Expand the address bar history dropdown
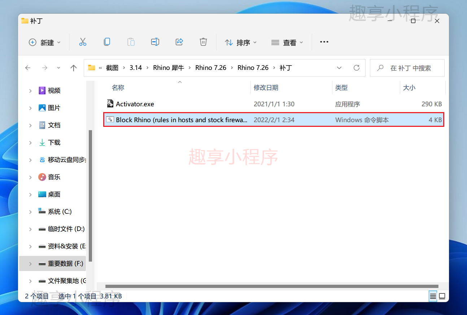Viewport: 467px width, 315px height. pos(339,68)
